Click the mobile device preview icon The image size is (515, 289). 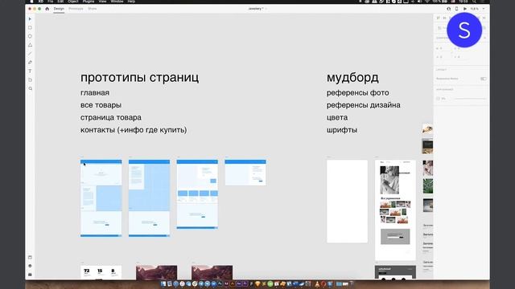point(456,9)
